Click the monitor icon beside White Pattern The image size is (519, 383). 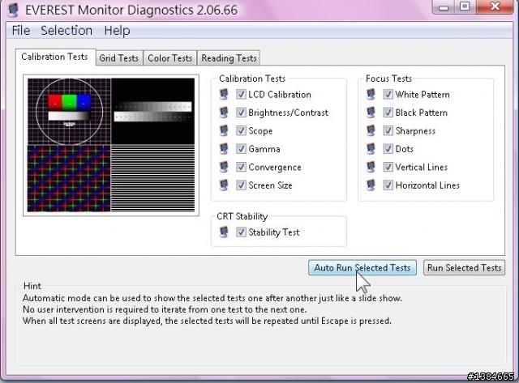coord(371,94)
